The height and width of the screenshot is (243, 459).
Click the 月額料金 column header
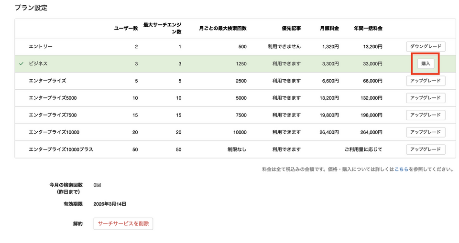coord(329,29)
